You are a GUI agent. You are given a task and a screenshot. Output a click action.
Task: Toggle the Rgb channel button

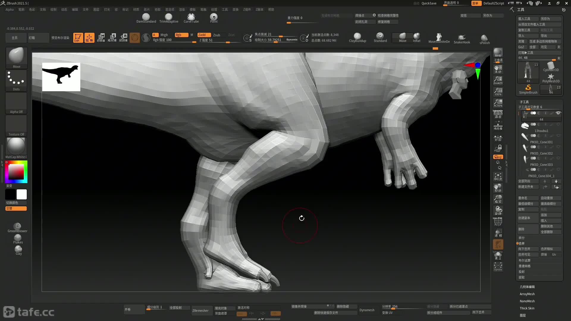pos(181,35)
